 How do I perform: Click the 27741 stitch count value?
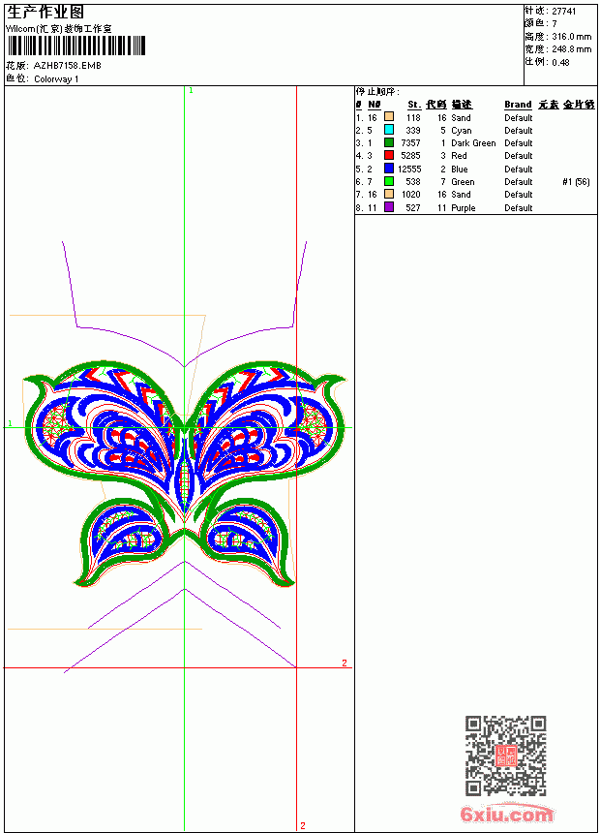pos(564,12)
